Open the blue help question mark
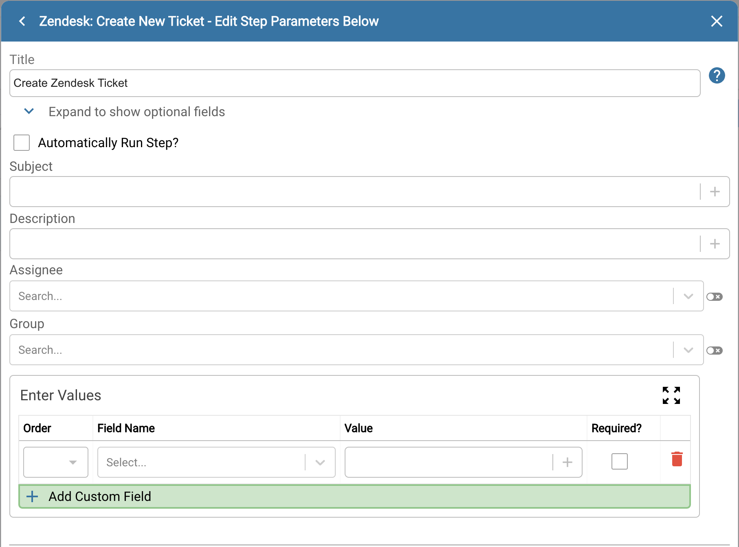This screenshot has width=739, height=547. [717, 75]
